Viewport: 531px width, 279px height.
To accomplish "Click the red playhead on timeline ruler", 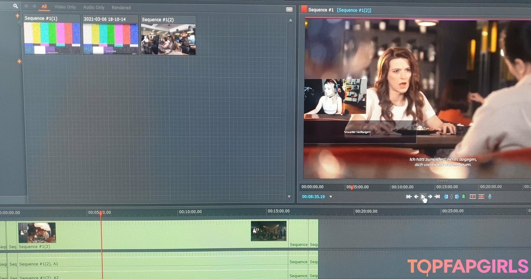I will 101,213.
